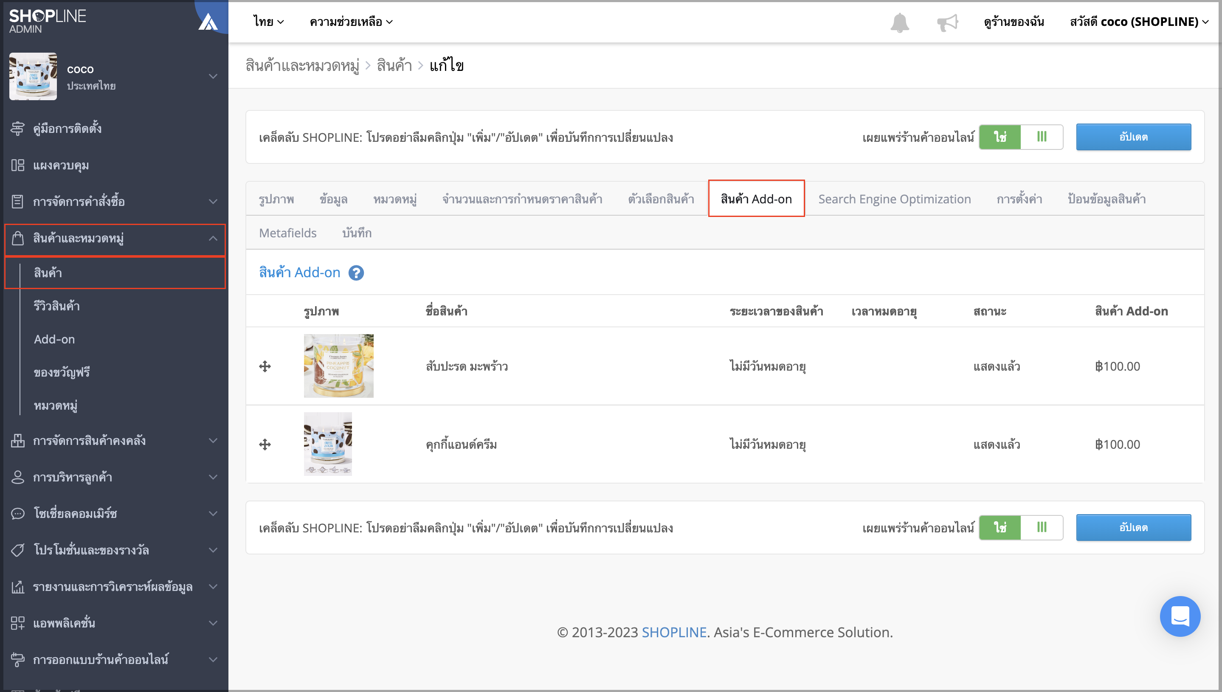This screenshot has height=692, width=1222.
Task: Open the ความช่วยเหลือ help dropdown
Action: pyautogui.click(x=351, y=22)
